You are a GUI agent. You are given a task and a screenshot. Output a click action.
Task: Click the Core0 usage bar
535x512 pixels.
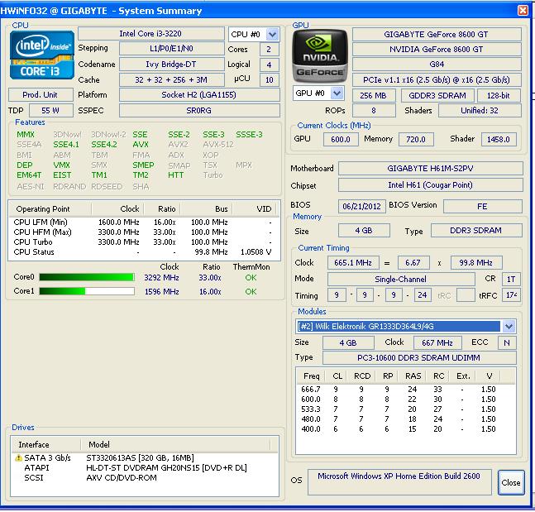[x=87, y=277]
